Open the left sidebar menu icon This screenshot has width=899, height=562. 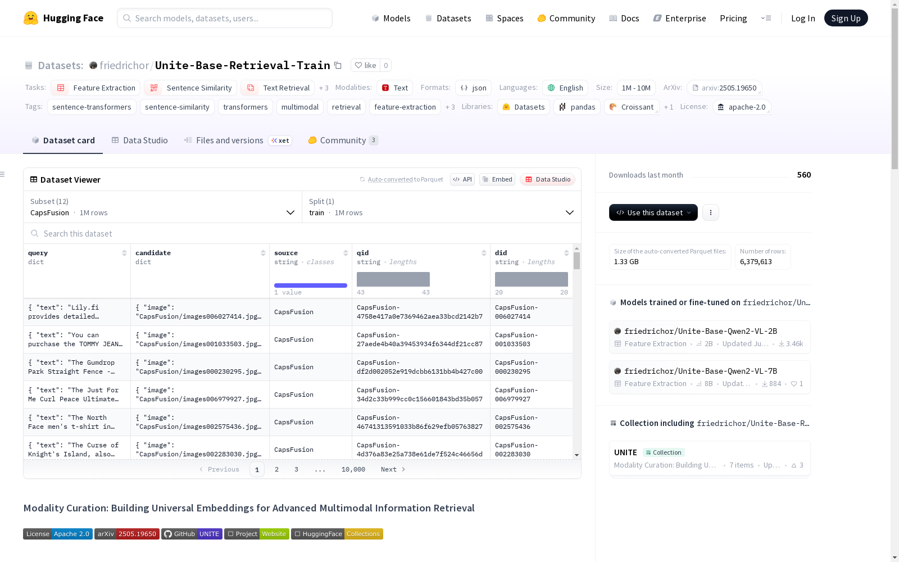(x=3, y=174)
